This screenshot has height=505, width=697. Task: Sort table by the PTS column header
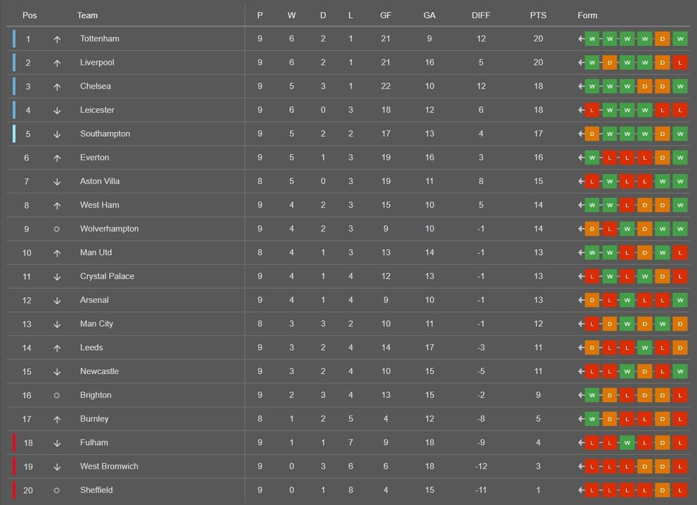coord(537,15)
